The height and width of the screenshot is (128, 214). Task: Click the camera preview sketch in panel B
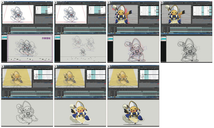71,14
